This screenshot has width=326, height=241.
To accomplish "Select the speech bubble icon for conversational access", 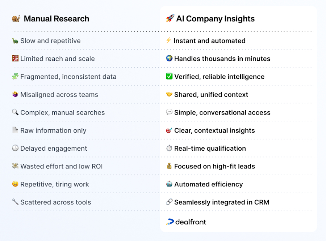I will 169,112.
